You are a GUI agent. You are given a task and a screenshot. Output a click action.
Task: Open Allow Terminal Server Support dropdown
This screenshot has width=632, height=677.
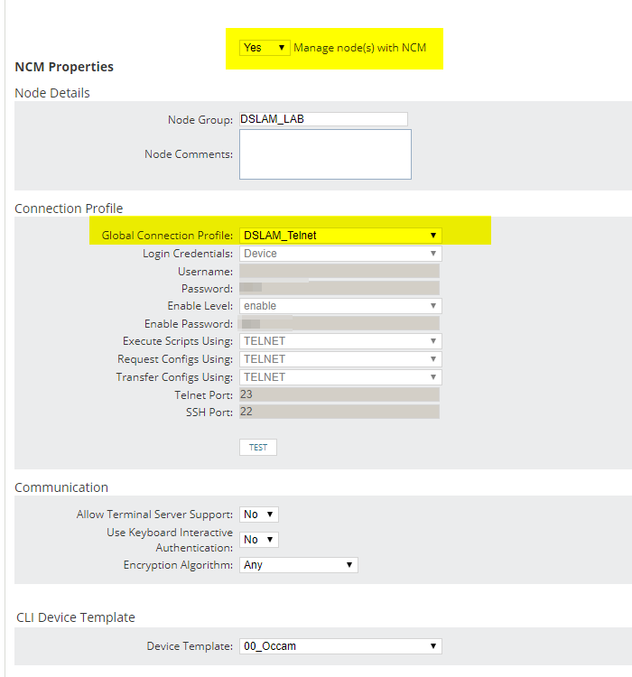259,515
